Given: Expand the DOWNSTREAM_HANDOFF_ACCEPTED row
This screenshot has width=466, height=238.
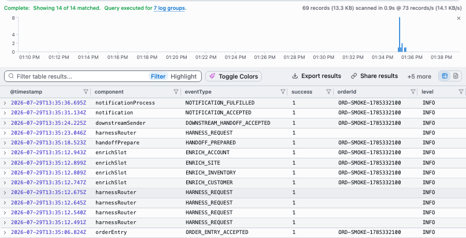Looking at the screenshot, I should pos(5,123).
